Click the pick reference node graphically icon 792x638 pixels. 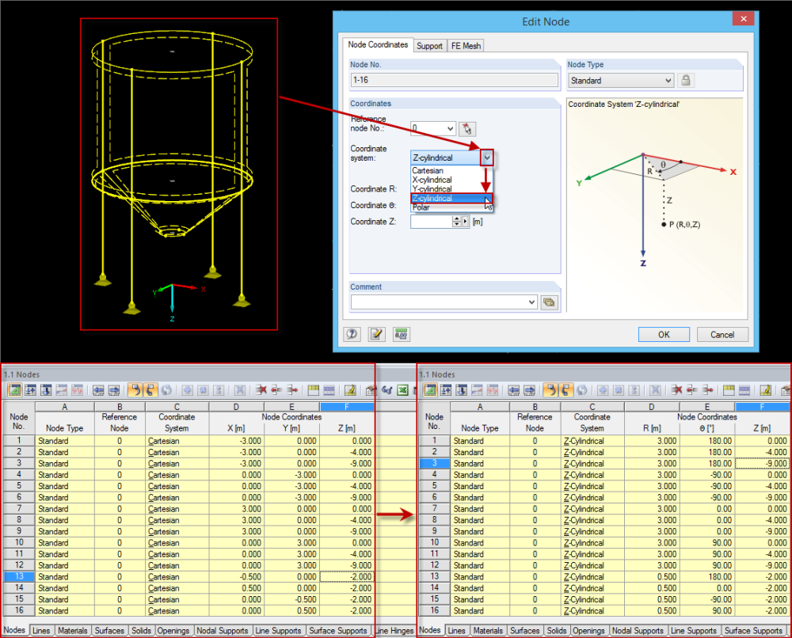(x=467, y=128)
